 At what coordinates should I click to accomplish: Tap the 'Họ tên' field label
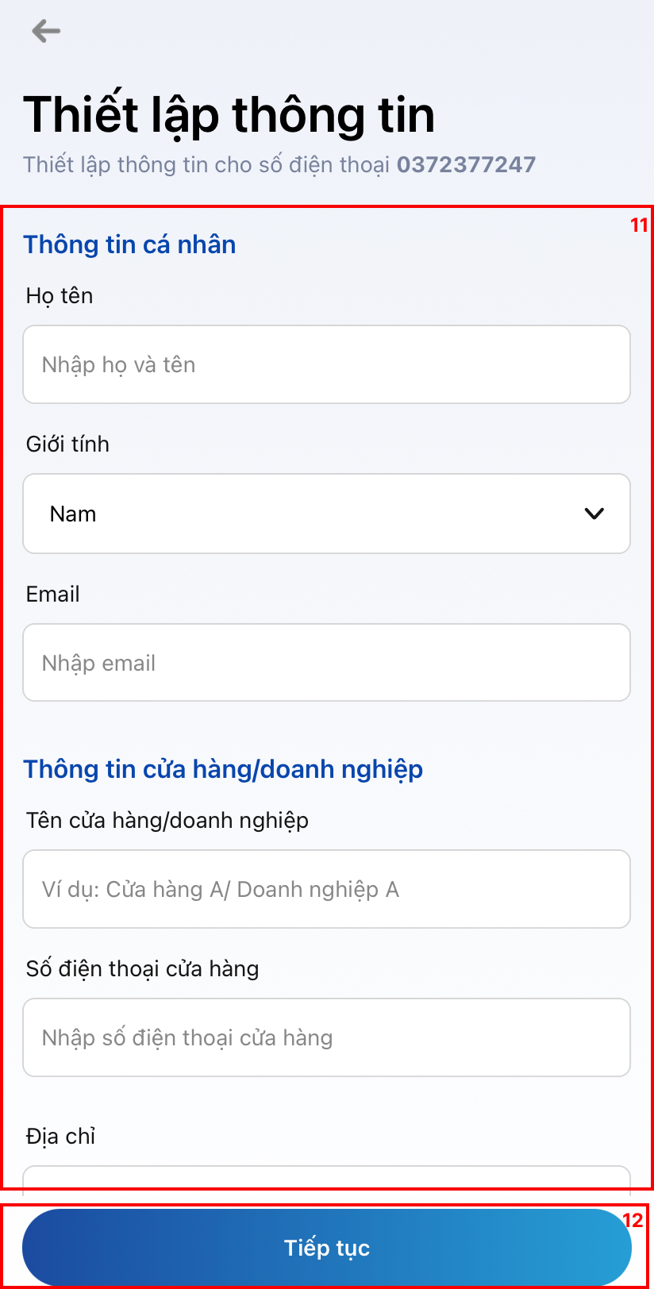60,296
